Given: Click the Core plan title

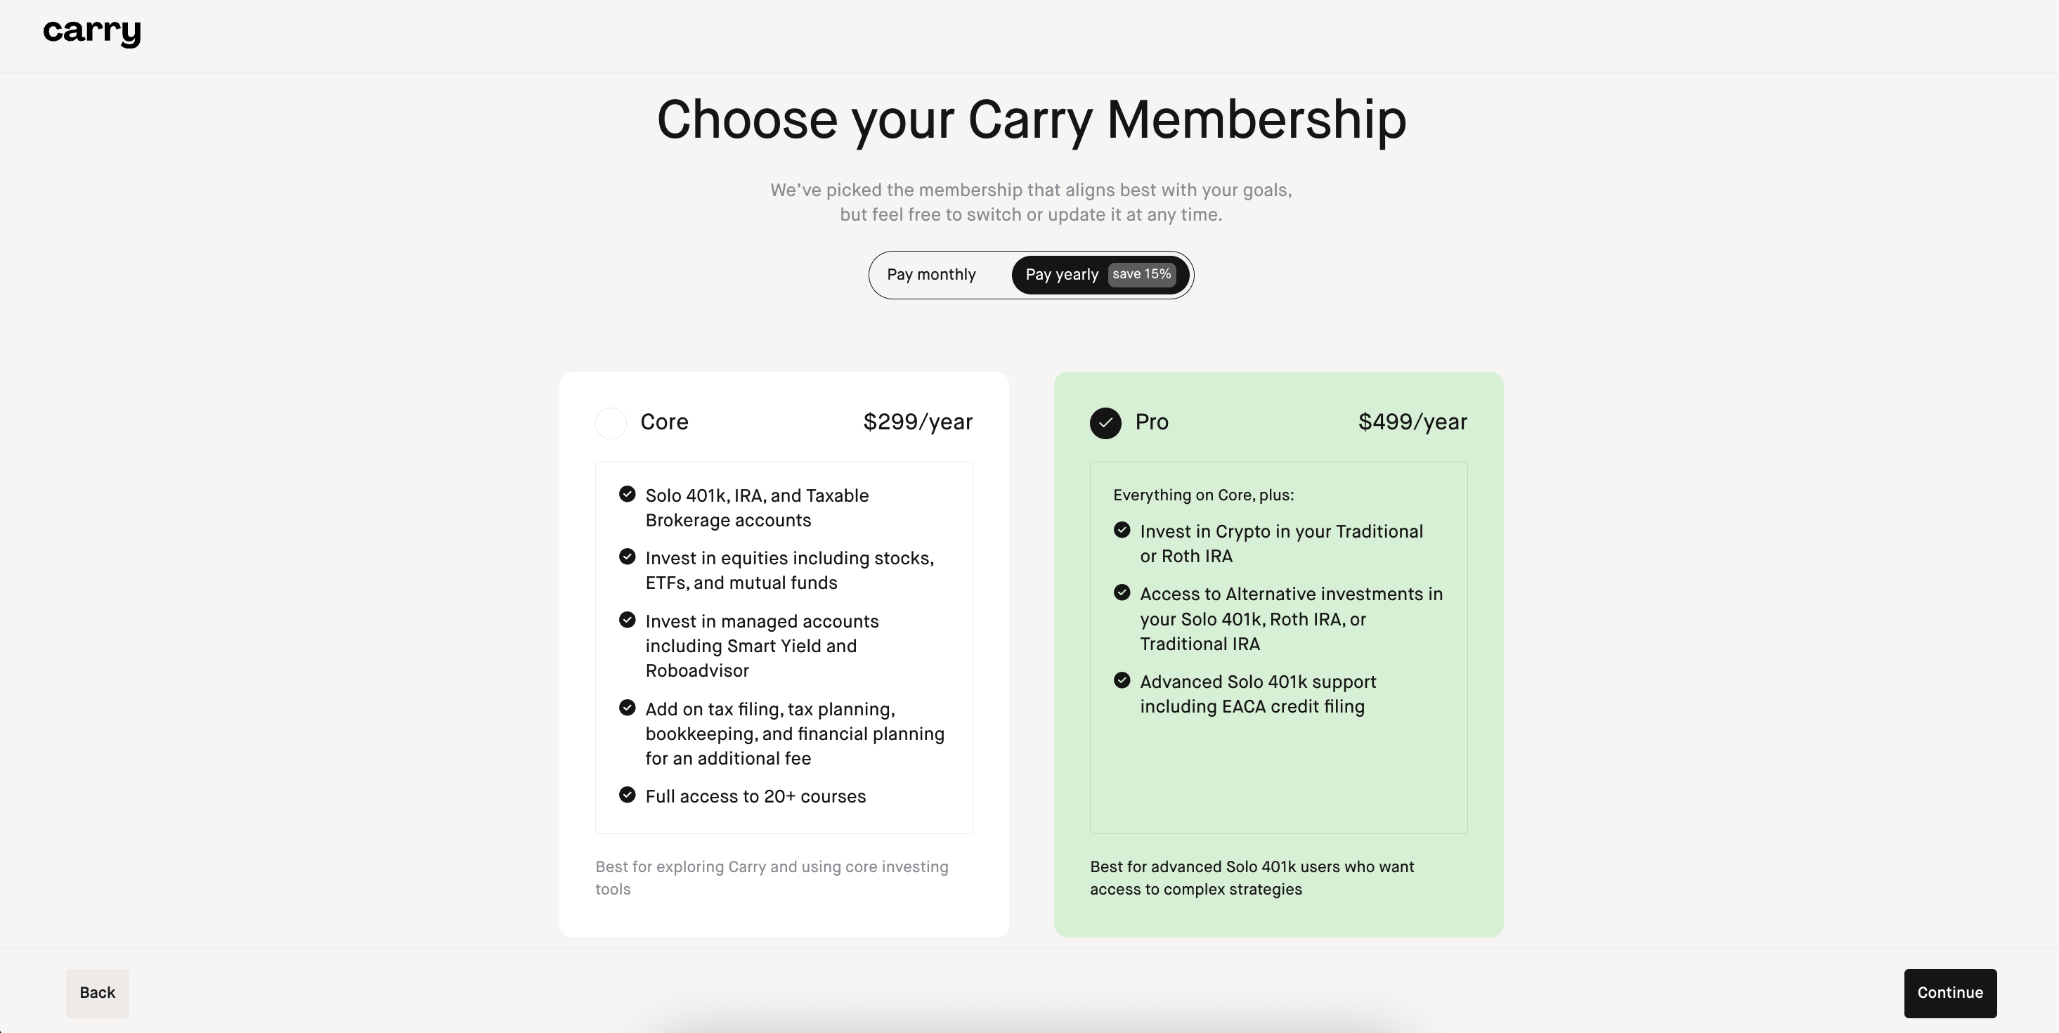Looking at the screenshot, I should [664, 422].
